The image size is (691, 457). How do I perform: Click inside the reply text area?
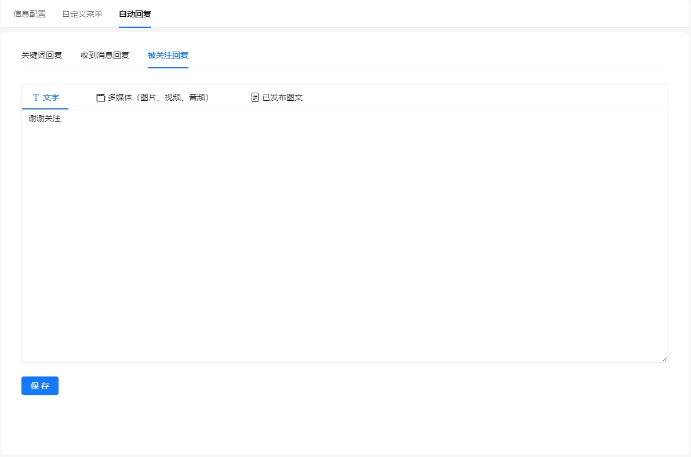click(x=345, y=232)
